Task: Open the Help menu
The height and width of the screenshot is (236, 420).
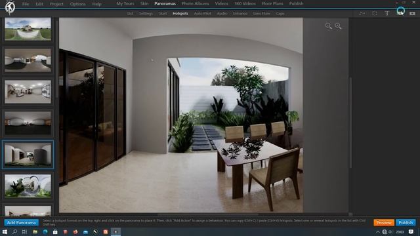Action: coord(96,4)
